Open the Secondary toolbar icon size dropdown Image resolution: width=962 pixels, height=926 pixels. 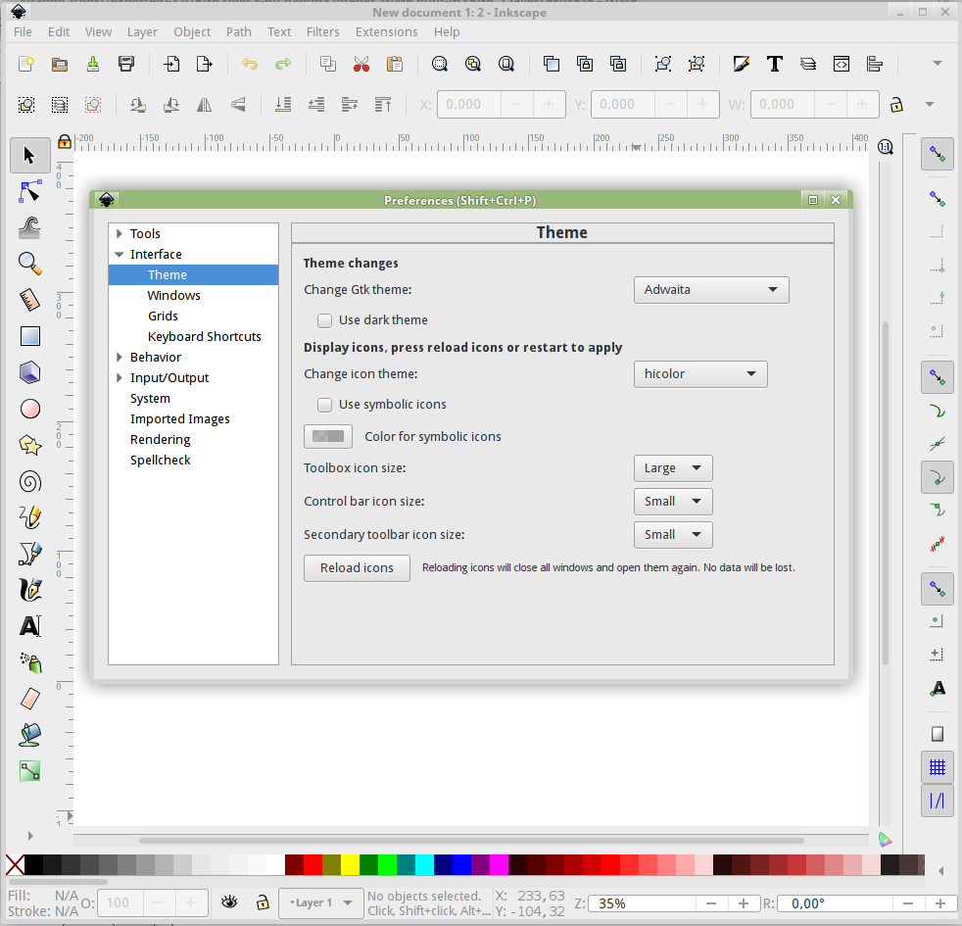[x=673, y=534]
